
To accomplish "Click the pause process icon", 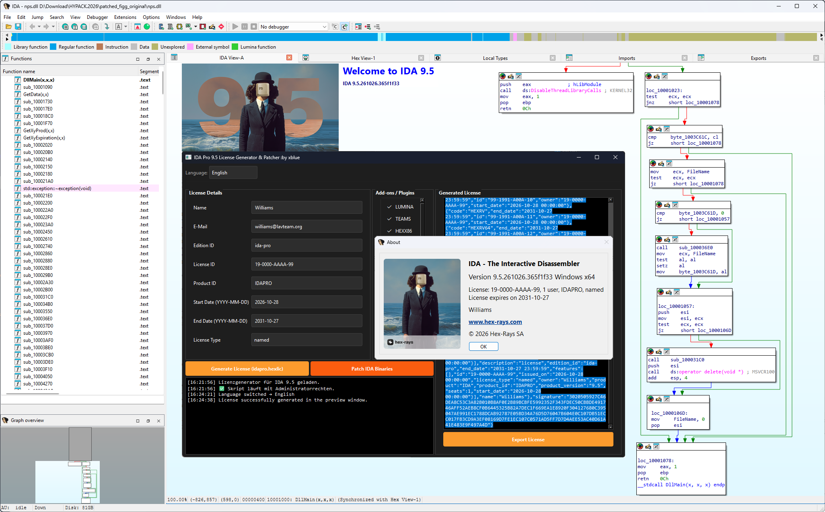I will click(x=245, y=27).
